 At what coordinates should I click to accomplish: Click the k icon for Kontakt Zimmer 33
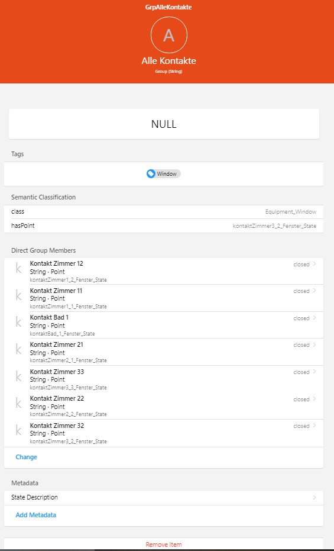(x=18, y=376)
